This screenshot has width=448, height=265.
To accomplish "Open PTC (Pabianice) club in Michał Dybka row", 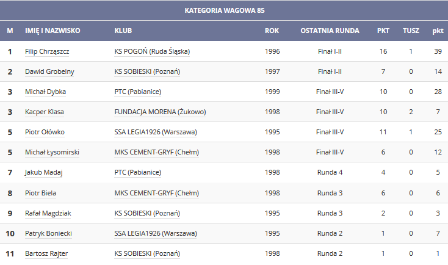I will (138, 92).
